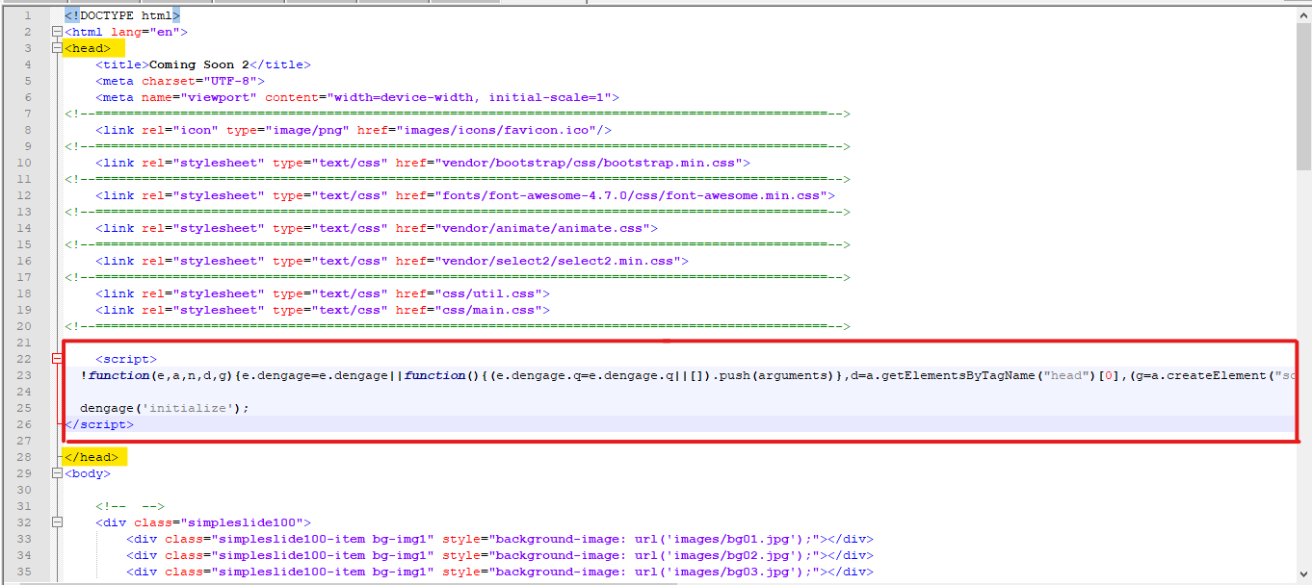This screenshot has width=1312, height=585.
Task: Click the html lang="en" tag text
Action: coord(126,32)
